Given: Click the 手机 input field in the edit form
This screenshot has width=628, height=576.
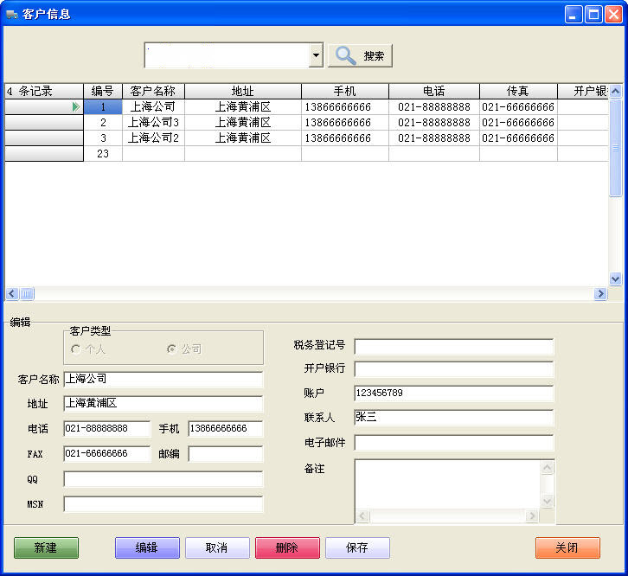Looking at the screenshot, I should click(x=226, y=429).
